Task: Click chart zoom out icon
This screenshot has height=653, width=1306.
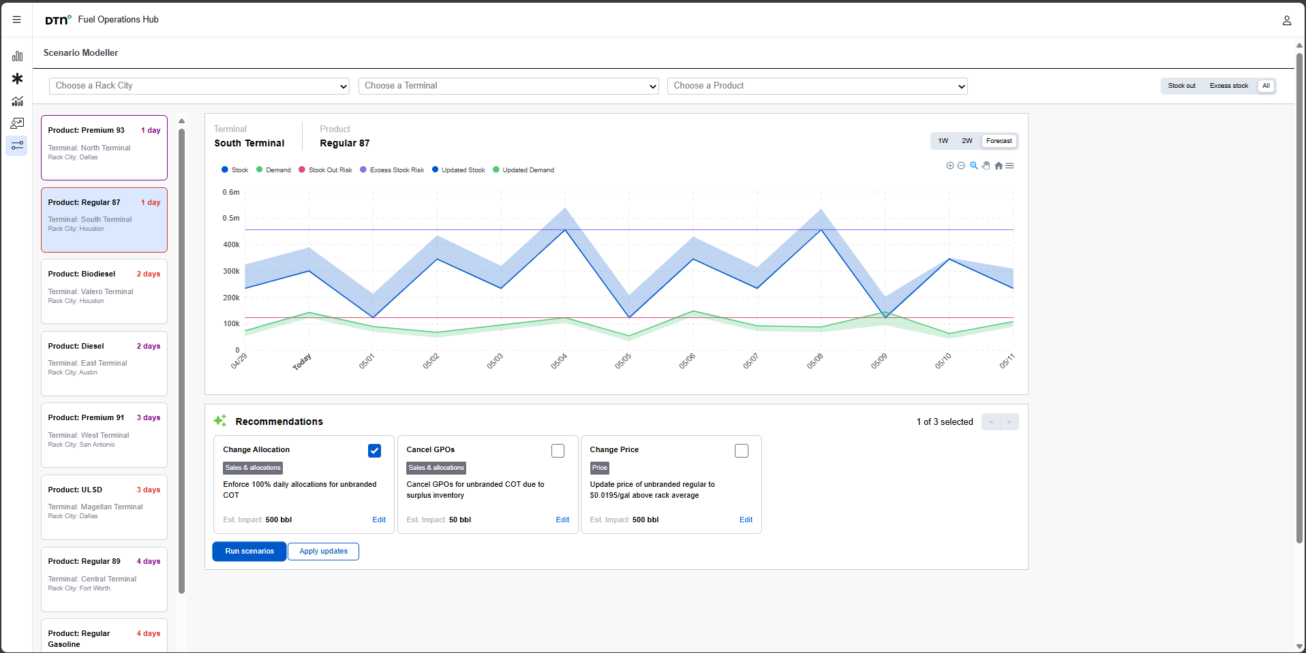Action: 961,165
